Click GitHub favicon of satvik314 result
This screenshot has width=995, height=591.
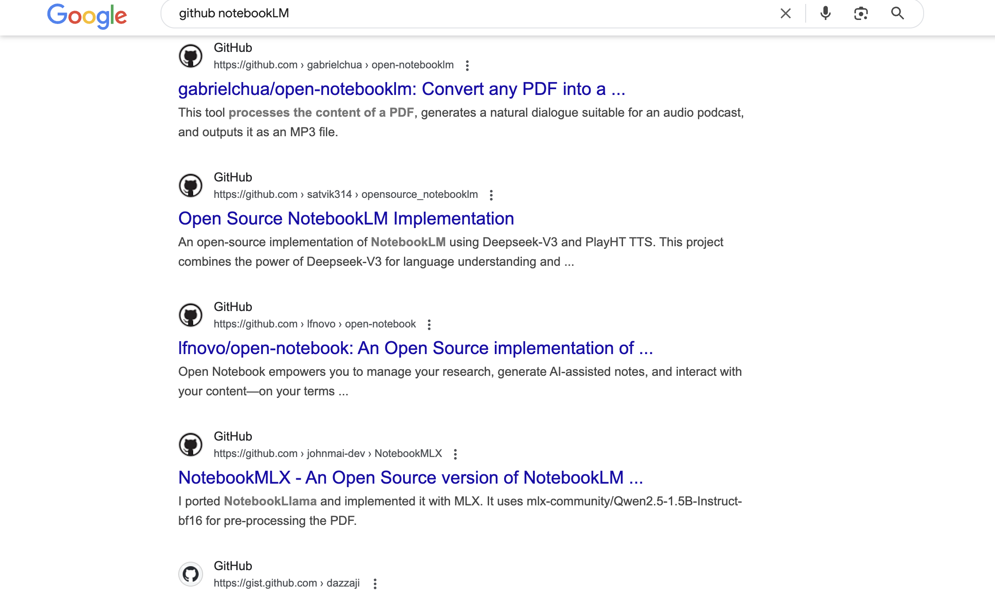pyautogui.click(x=191, y=185)
